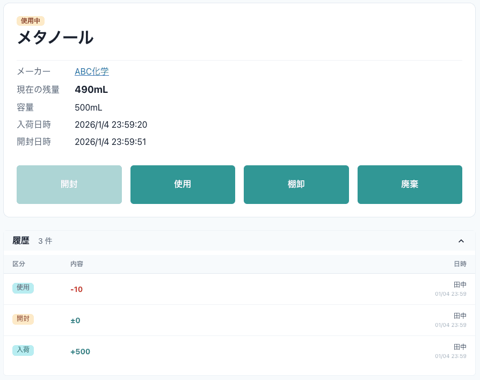480x380 pixels.
Task: Click 田中 in the first history row
Action: tap(461, 284)
